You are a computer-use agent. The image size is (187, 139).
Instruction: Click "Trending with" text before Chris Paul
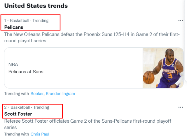coord(17,134)
